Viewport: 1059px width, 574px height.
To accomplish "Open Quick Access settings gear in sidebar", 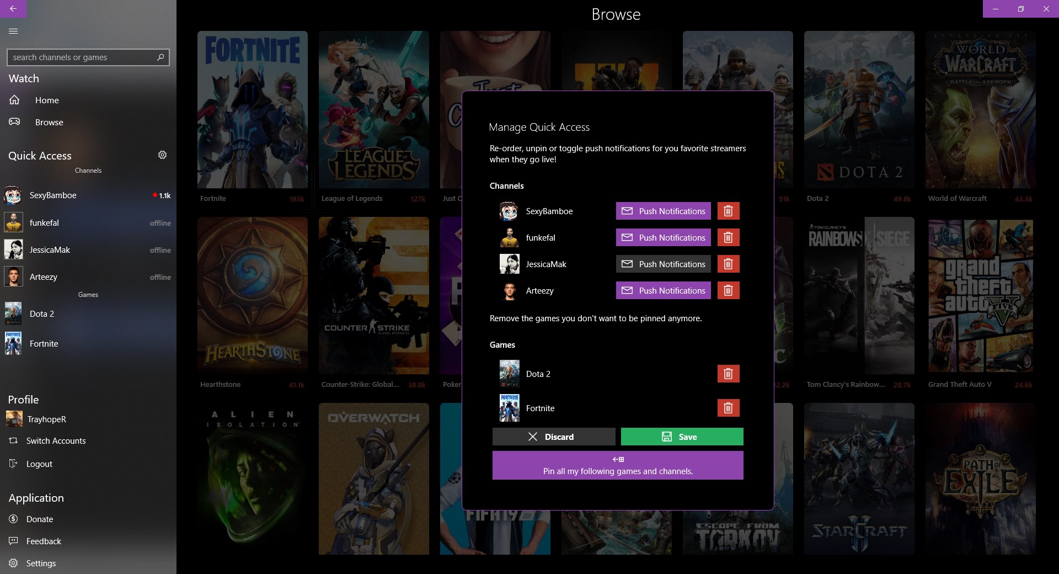I will click(x=162, y=155).
